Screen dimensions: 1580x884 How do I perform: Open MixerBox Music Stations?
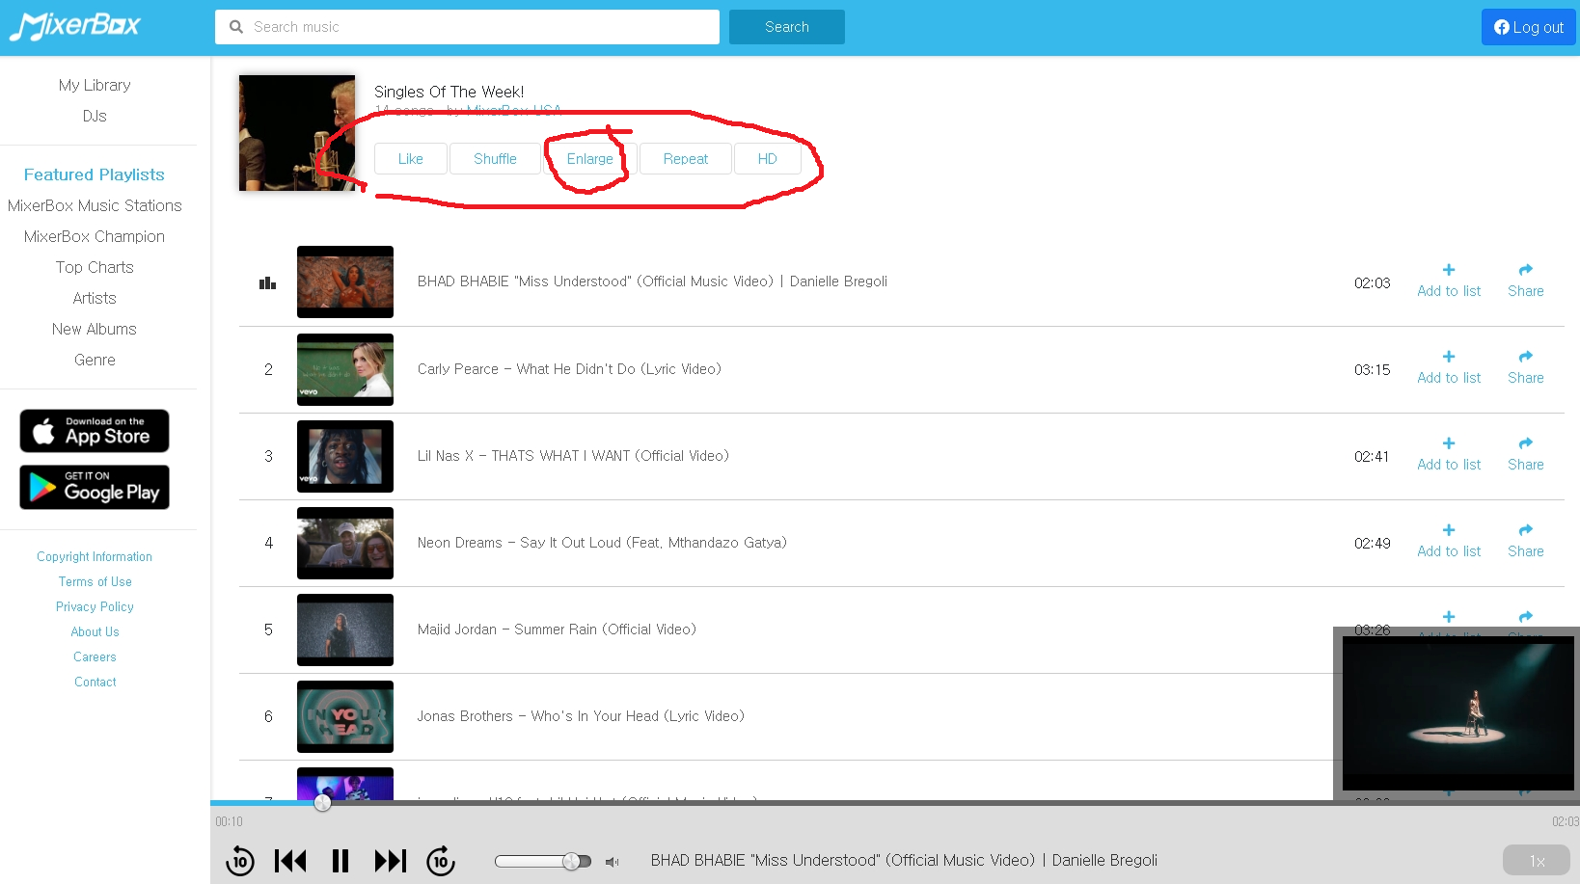pos(95,205)
